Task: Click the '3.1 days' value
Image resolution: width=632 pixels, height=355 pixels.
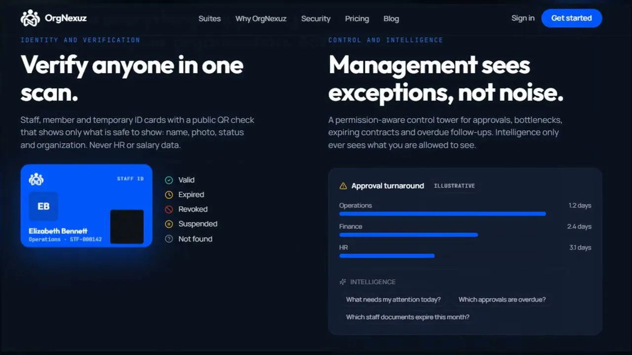Action: (x=580, y=248)
